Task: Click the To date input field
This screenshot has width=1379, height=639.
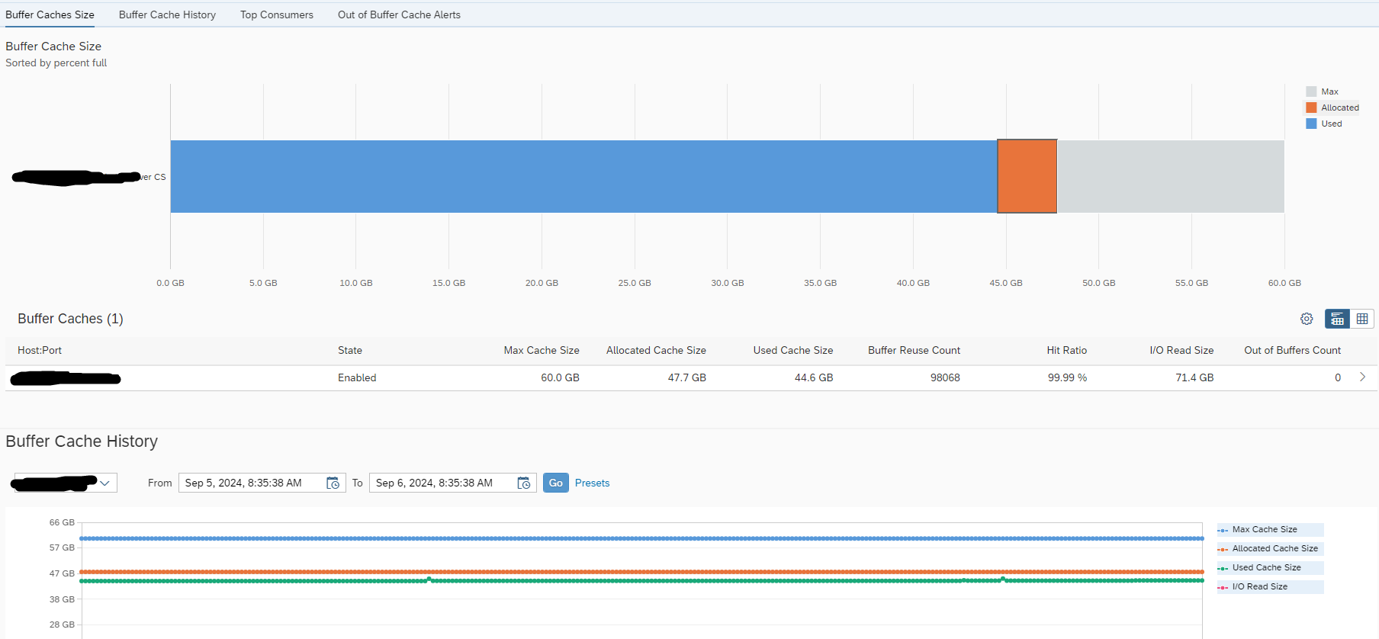Action: [x=453, y=483]
